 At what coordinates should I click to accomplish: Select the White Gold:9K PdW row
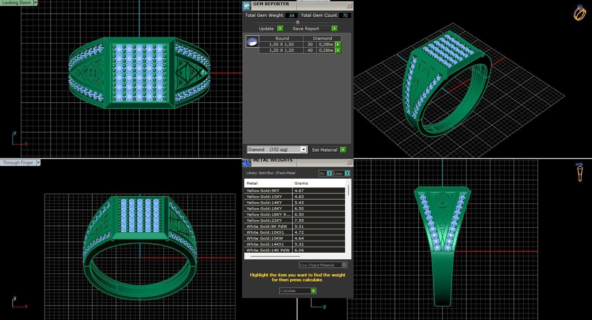pyautogui.click(x=295, y=226)
